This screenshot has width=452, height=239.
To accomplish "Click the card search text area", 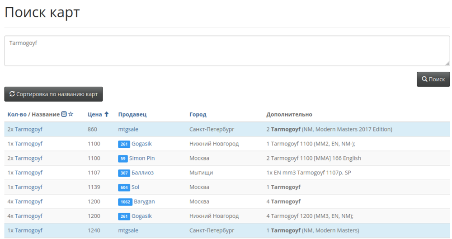I will [226, 51].
